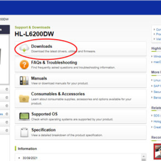Click Find frequently asked questions description text
Screen dimensions: 161x161
point(73,67)
